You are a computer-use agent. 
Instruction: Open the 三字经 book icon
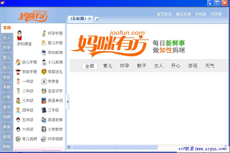(x=44, y=110)
